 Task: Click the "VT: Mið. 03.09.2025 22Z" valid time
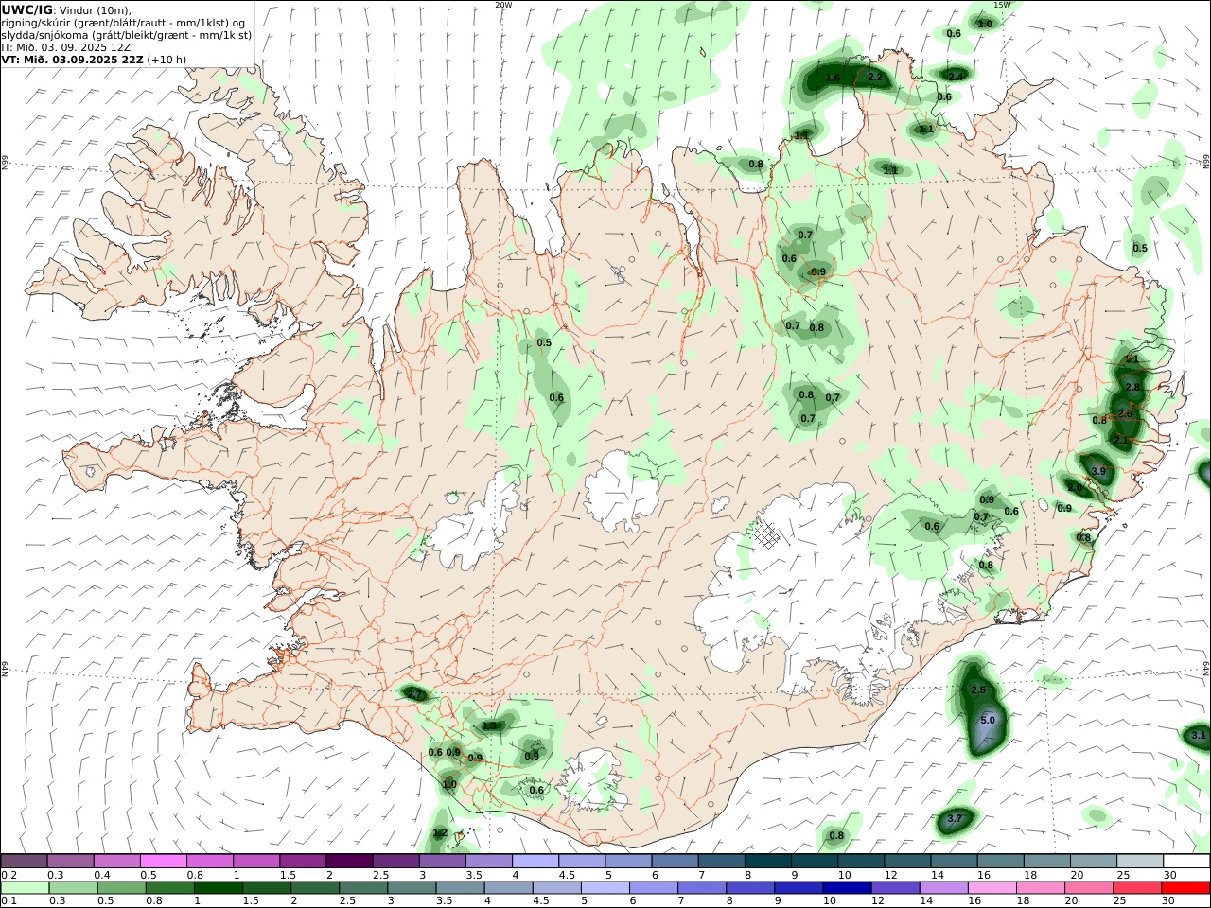tap(72, 59)
